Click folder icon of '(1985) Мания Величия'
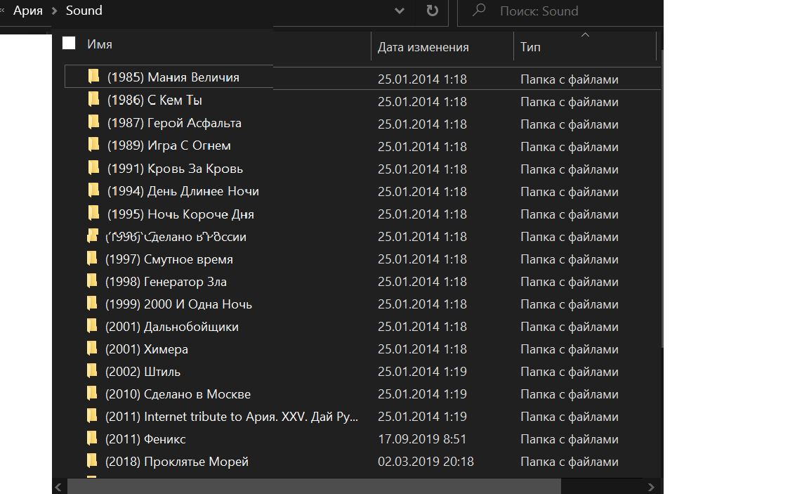Viewport: 809px width, 494px height. (x=93, y=77)
